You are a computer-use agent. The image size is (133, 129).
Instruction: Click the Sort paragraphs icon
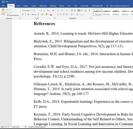(86, 11)
